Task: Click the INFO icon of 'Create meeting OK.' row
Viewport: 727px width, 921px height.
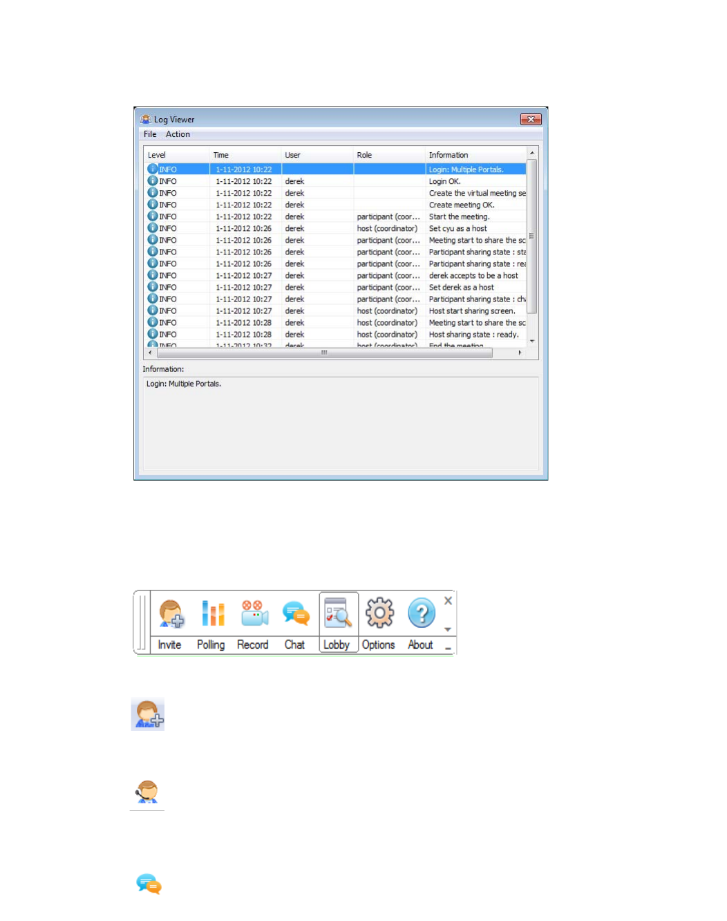Action: coord(153,204)
